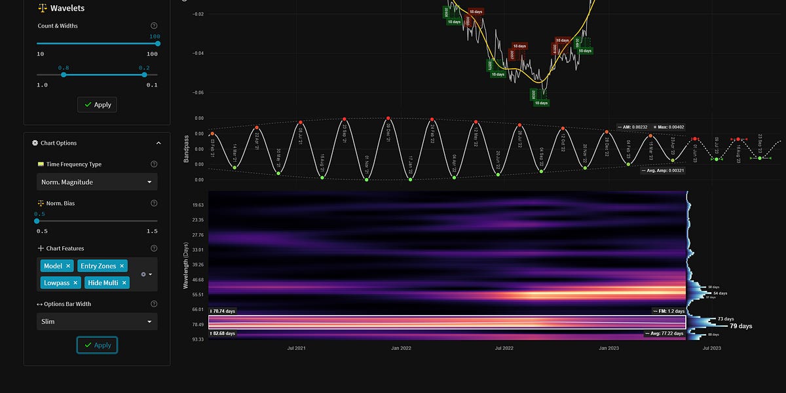Click the plus icon beside Chart Features
This screenshot has width=786, height=393.
(x=41, y=248)
